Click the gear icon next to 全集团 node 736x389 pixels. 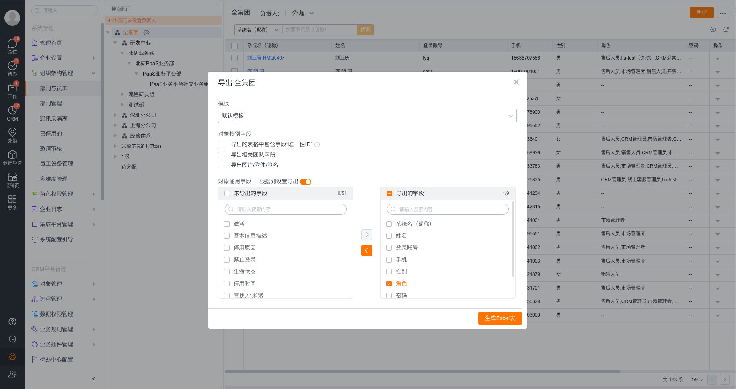pos(146,33)
